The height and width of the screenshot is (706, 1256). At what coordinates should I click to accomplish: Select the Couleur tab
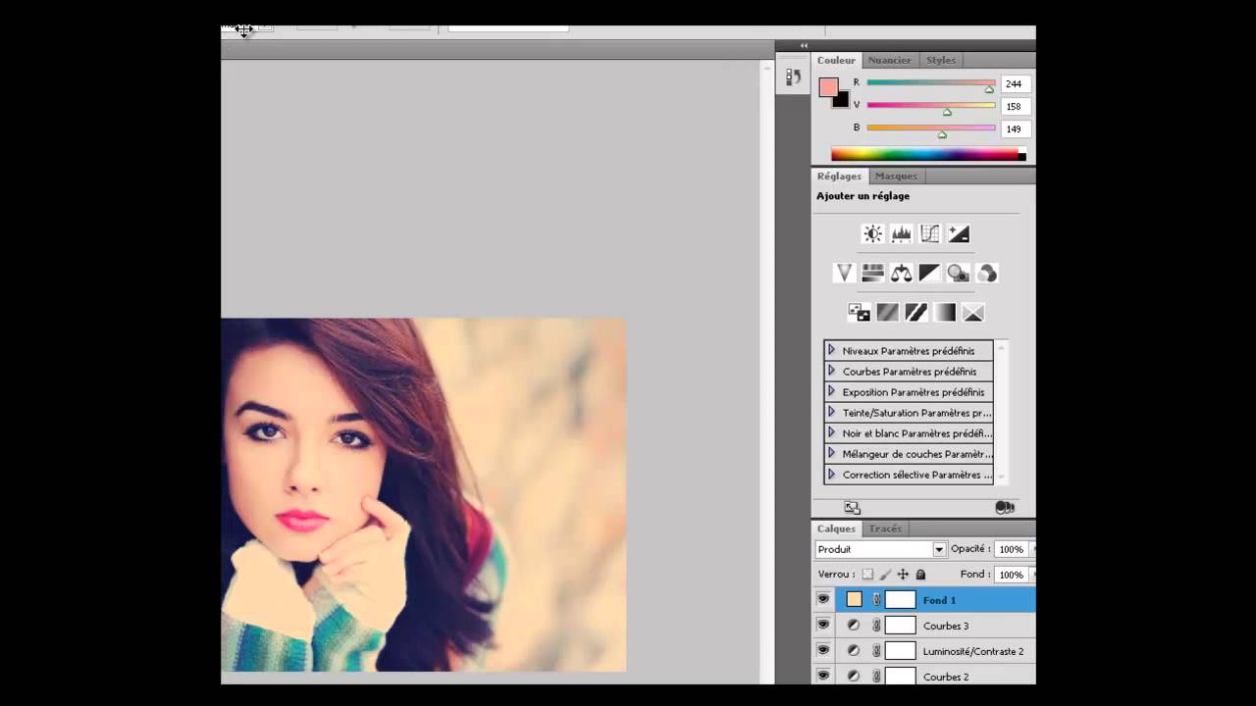pyautogui.click(x=836, y=60)
